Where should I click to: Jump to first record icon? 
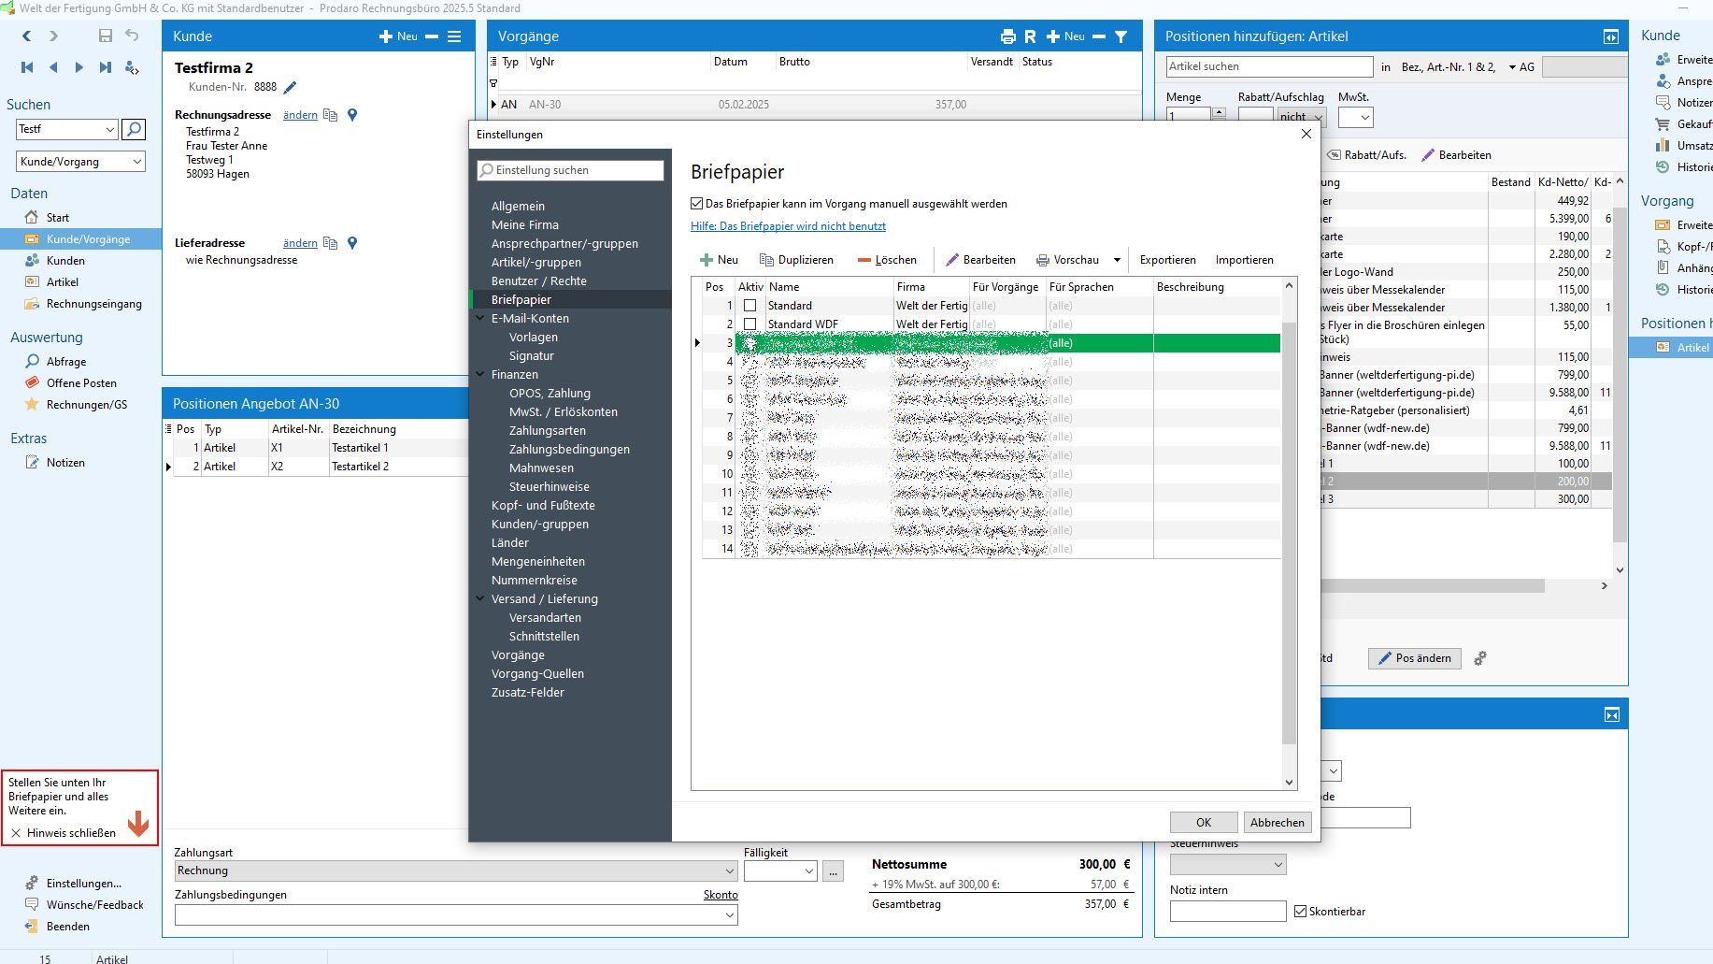(27, 67)
